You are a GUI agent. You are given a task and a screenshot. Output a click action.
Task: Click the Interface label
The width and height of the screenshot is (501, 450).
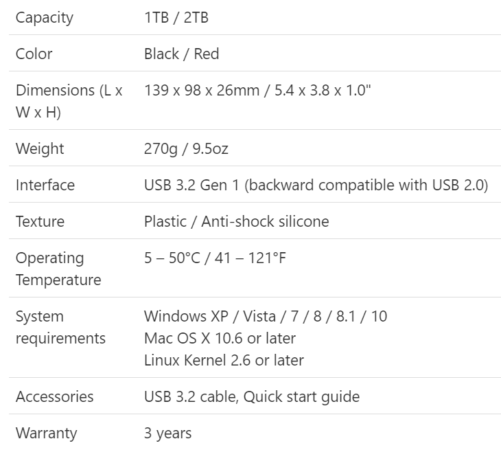(45, 185)
